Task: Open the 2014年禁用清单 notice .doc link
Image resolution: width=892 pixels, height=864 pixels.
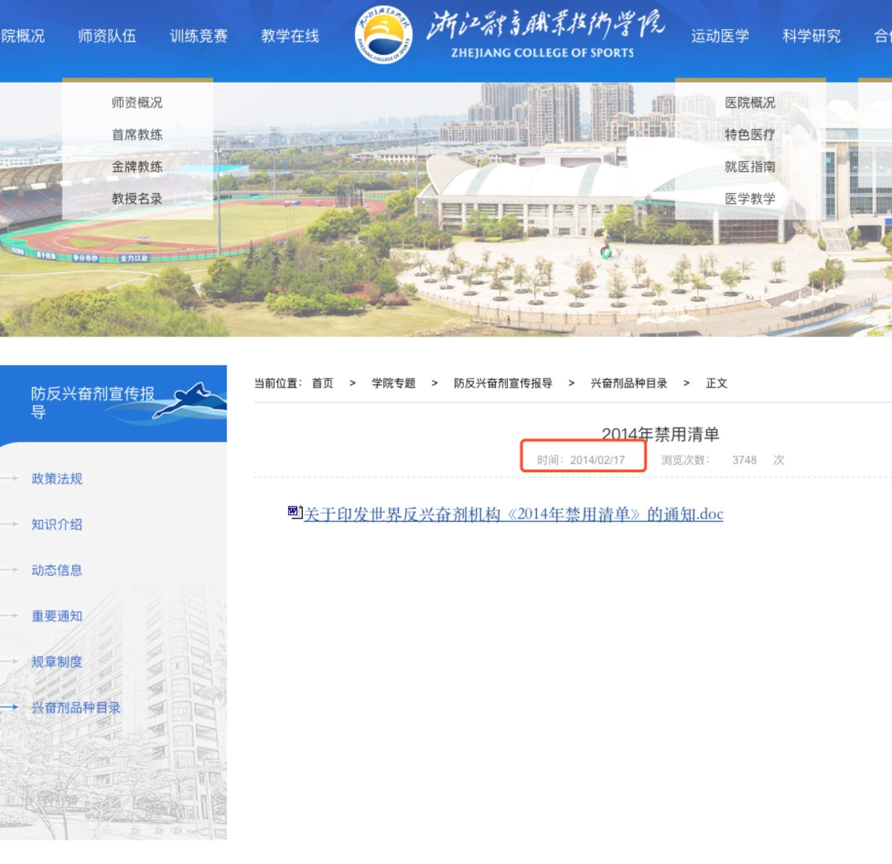Action: [514, 514]
